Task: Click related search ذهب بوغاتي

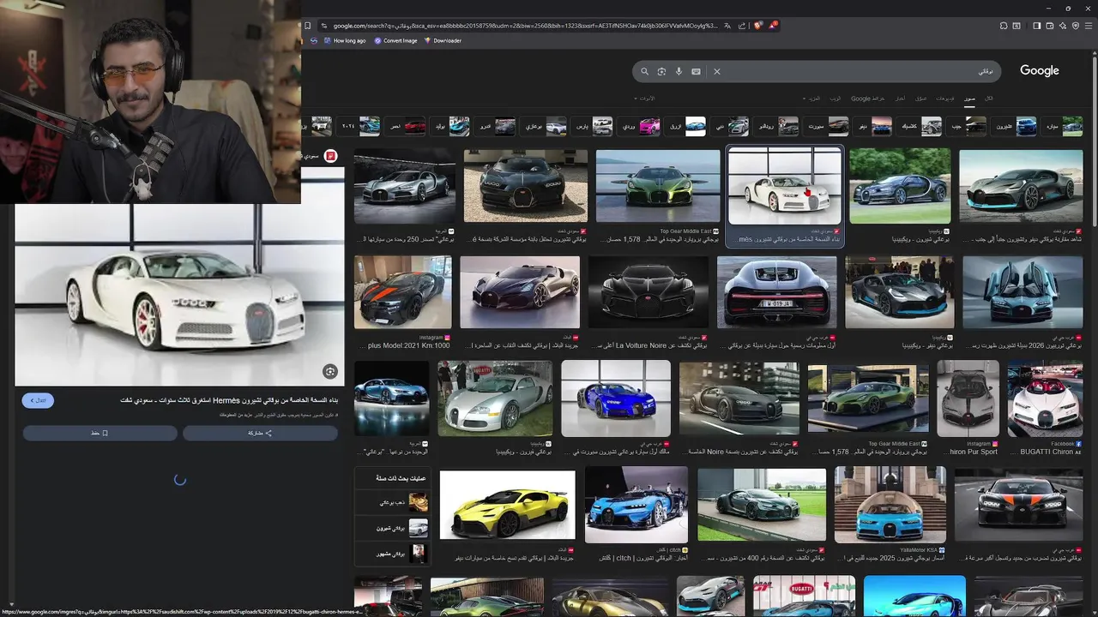Action: pos(392,502)
